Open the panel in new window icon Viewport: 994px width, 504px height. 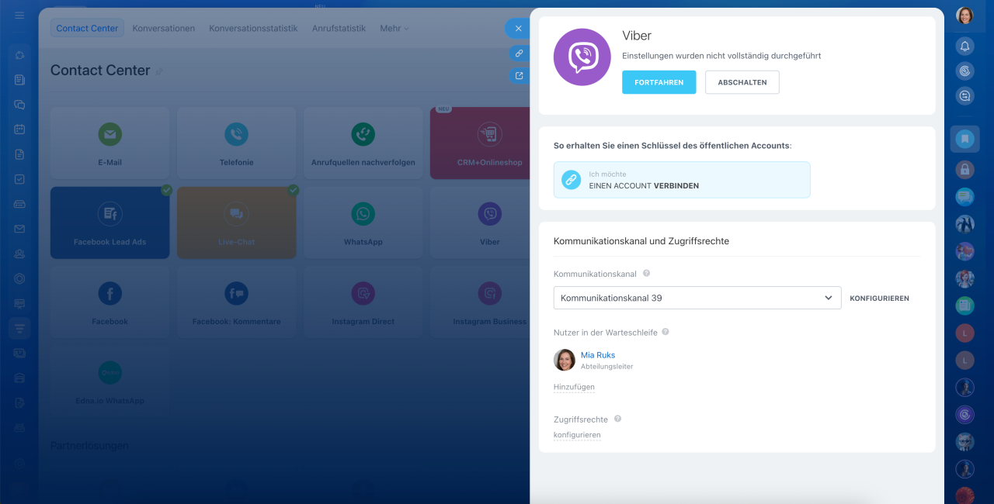point(519,76)
